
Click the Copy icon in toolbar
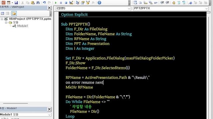click(28, 3)
